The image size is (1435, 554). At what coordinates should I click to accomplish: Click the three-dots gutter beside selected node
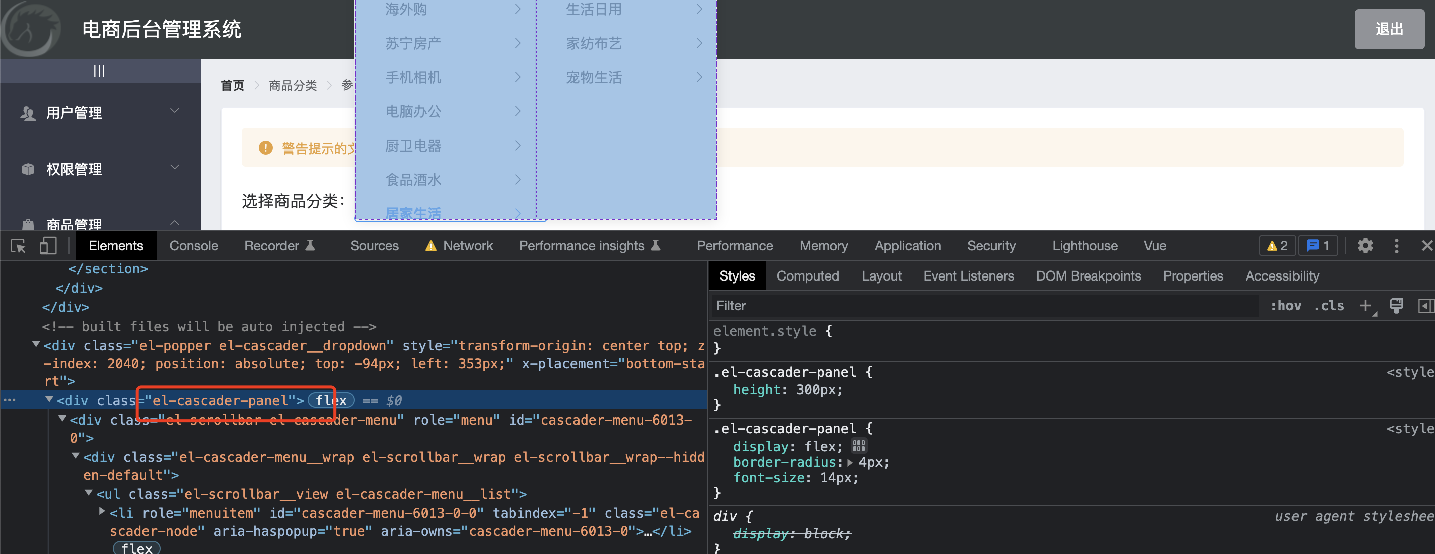pos(9,400)
